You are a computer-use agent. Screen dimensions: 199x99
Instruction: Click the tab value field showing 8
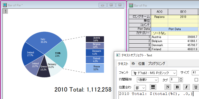click(174, 80)
